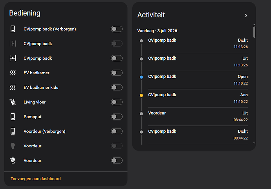
Task: Click the dimmed light bulb icon for Voordeur
Action: click(x=13, y=146)
